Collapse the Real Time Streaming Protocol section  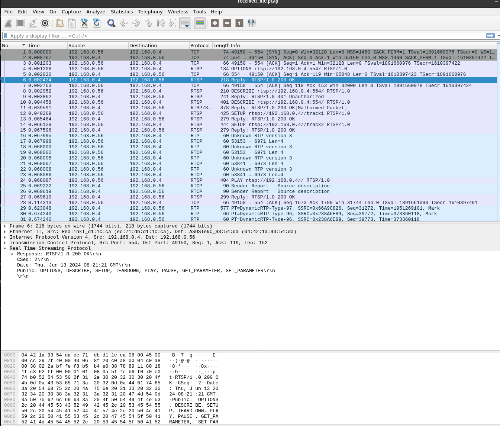click(5, 248)
